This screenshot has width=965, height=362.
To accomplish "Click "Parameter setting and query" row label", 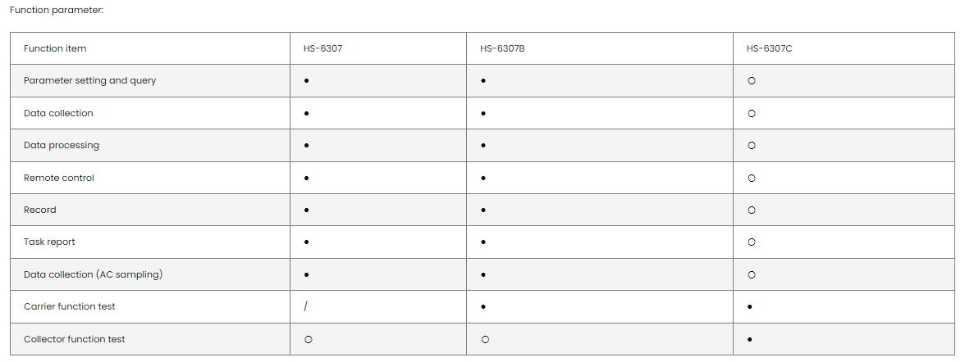I will coord(89,81).
